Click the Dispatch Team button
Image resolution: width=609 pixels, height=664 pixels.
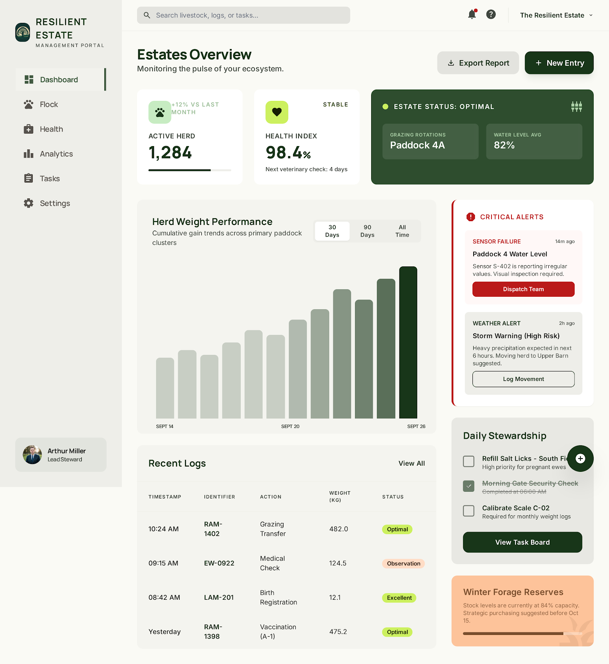coord(523,289)
